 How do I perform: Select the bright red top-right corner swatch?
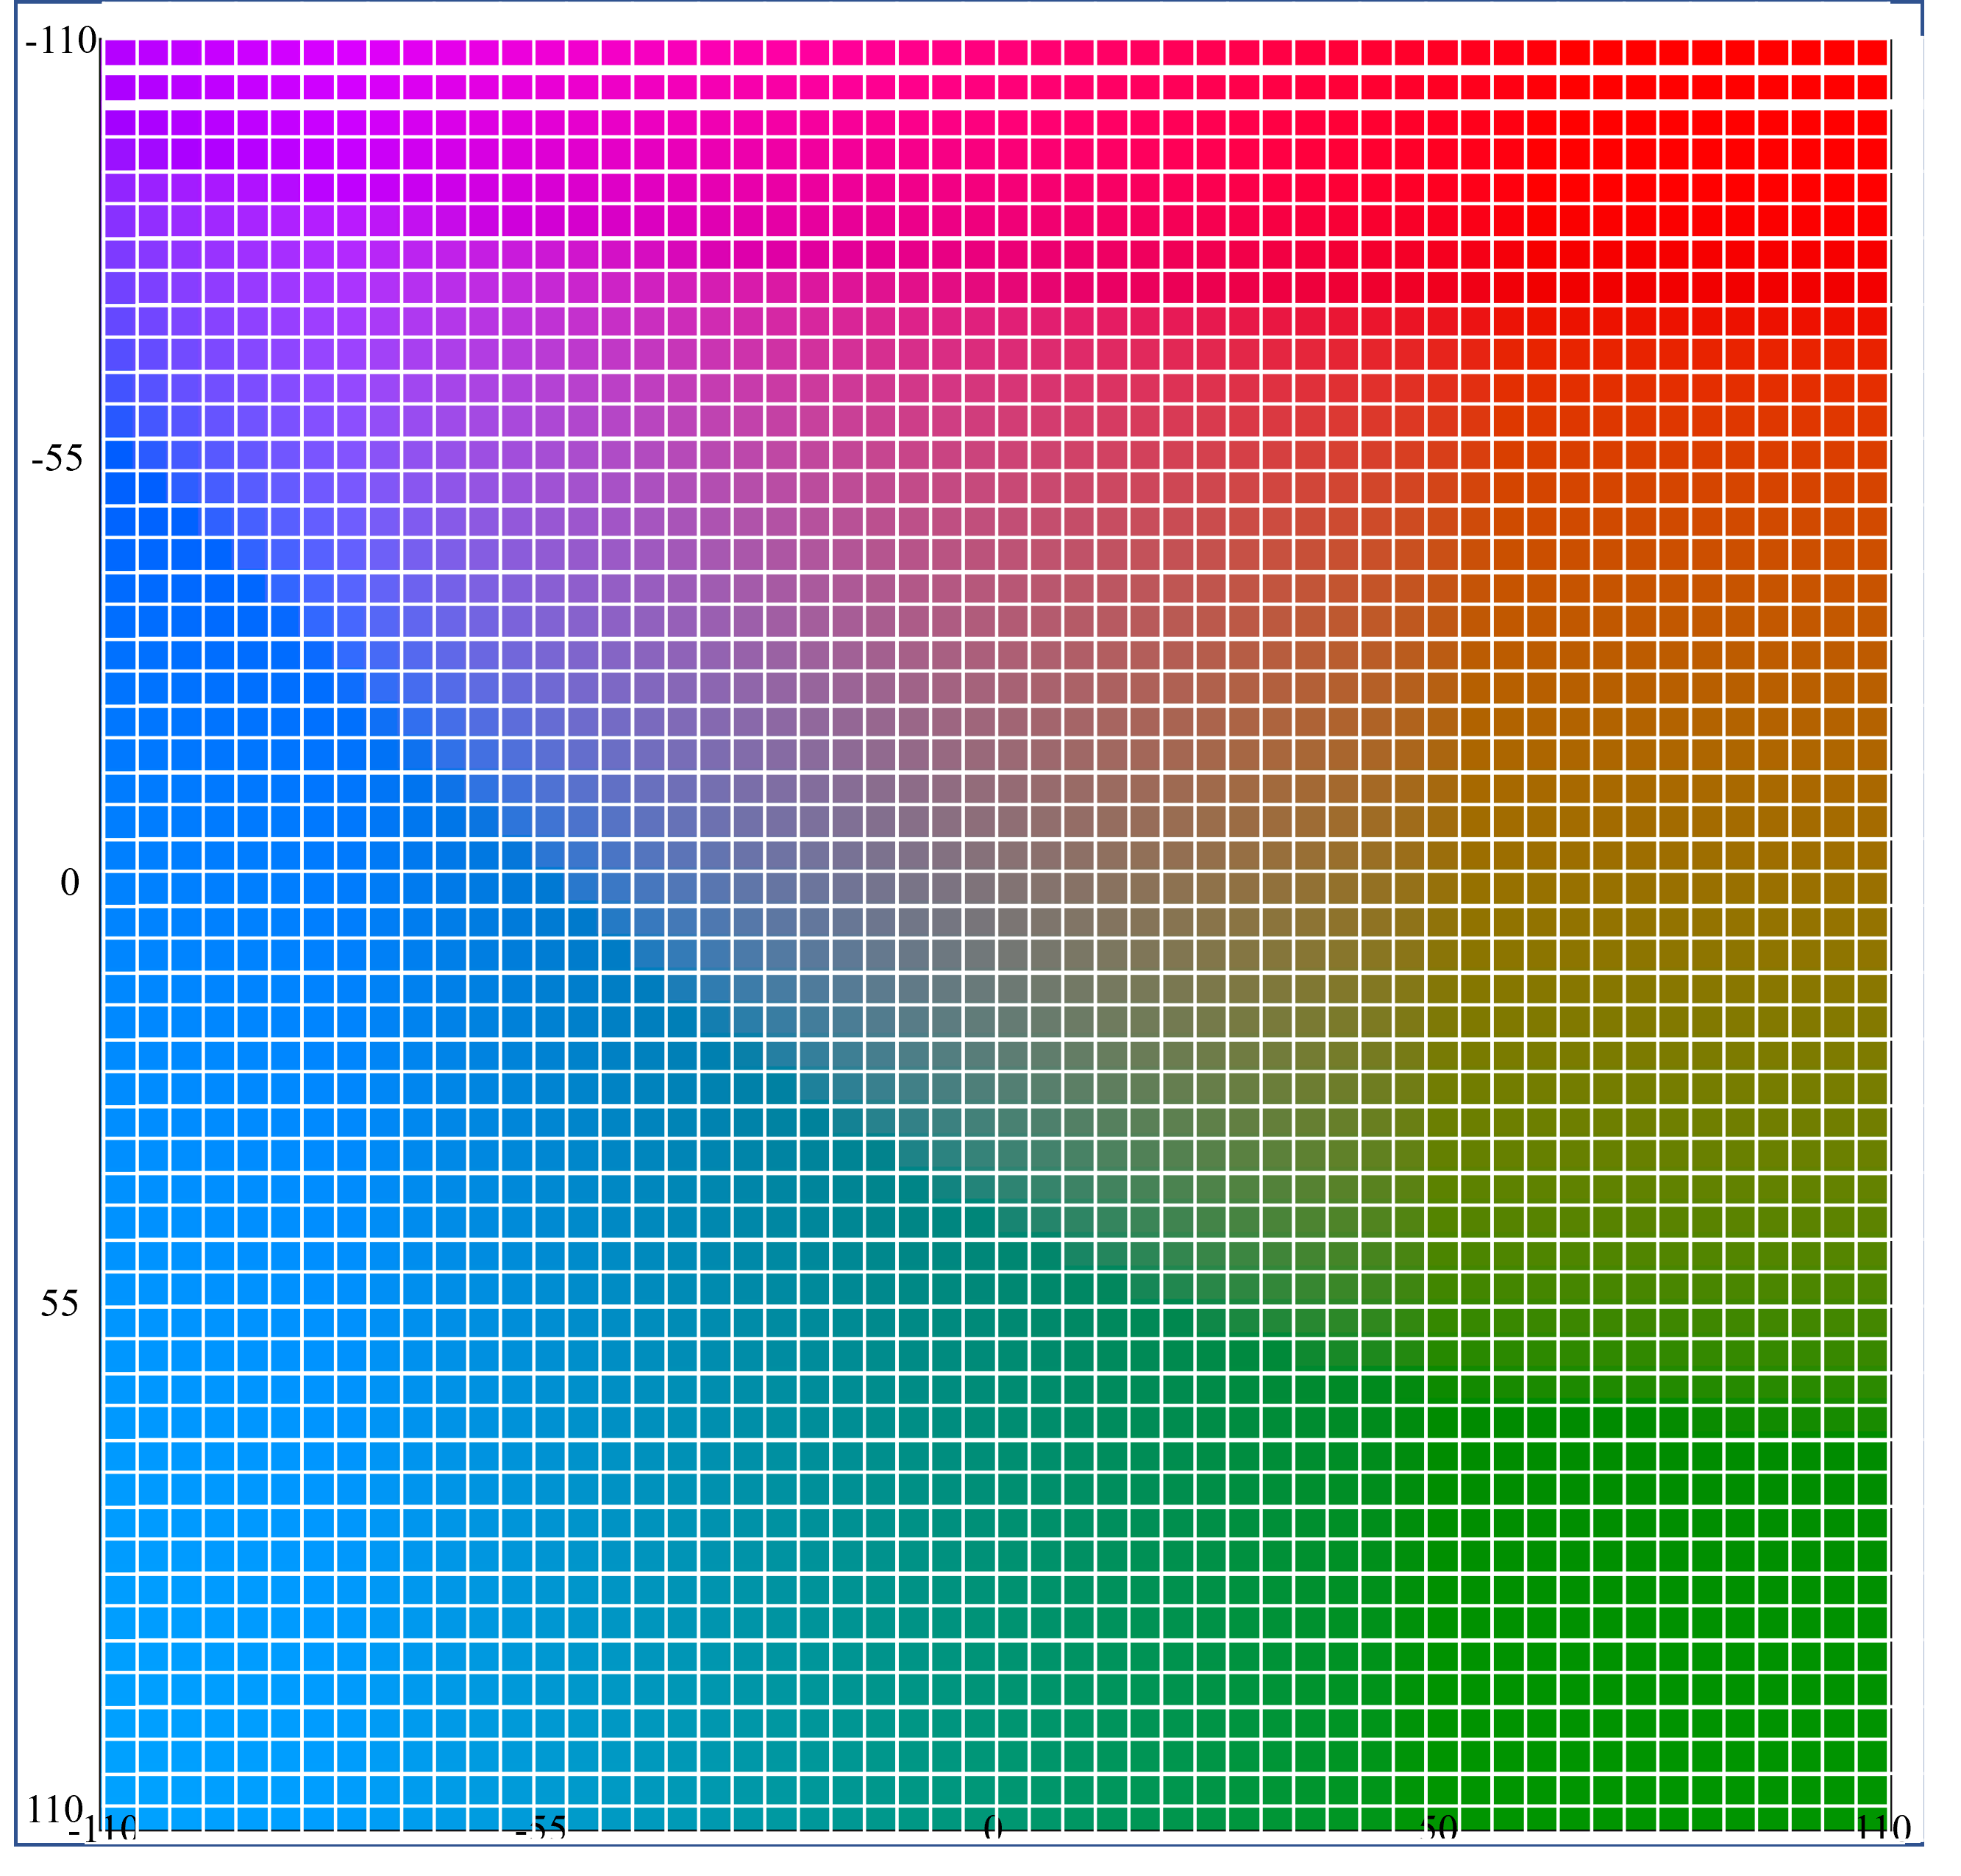(1871, 52)
